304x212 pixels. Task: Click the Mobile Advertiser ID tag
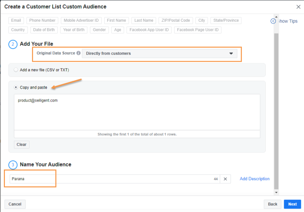pyautogui.click(x=81, y=20)
